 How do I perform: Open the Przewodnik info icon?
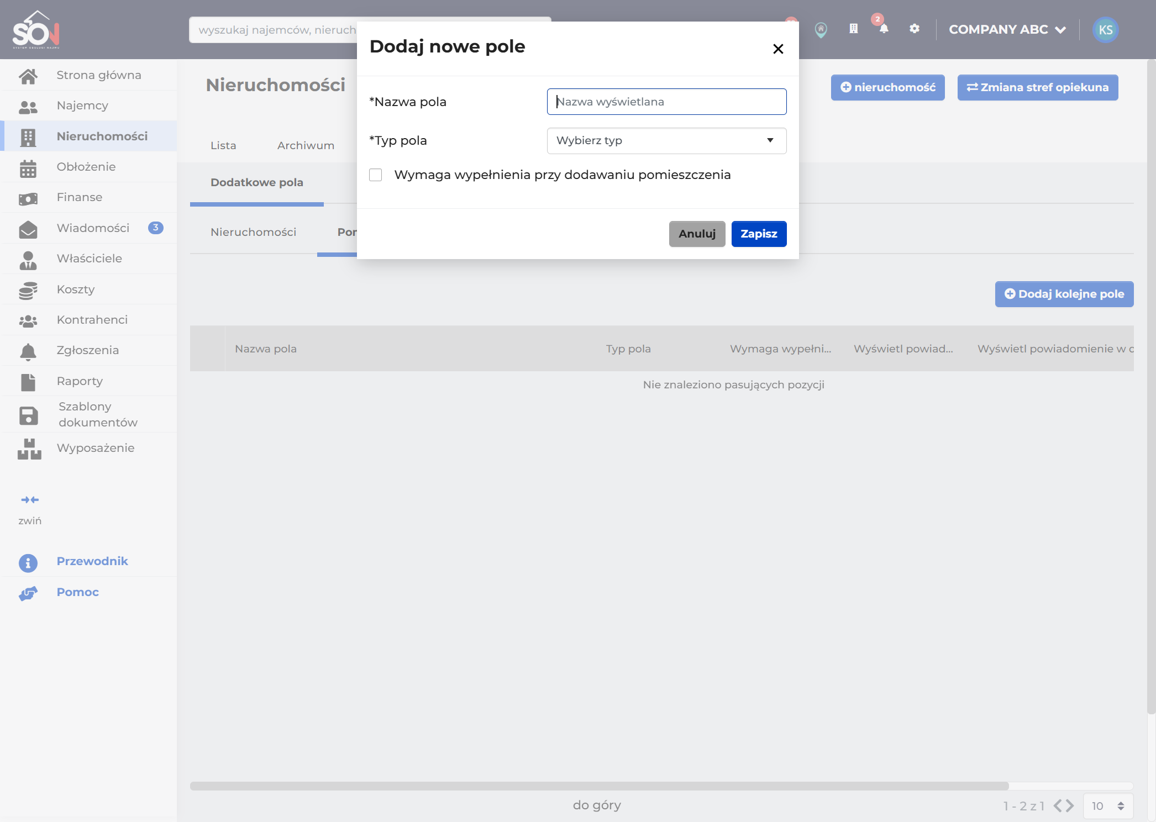point(28,562)
